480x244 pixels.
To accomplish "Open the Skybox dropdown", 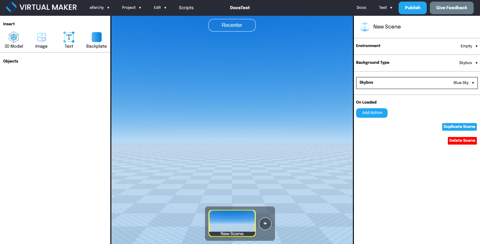I will 464,83.
